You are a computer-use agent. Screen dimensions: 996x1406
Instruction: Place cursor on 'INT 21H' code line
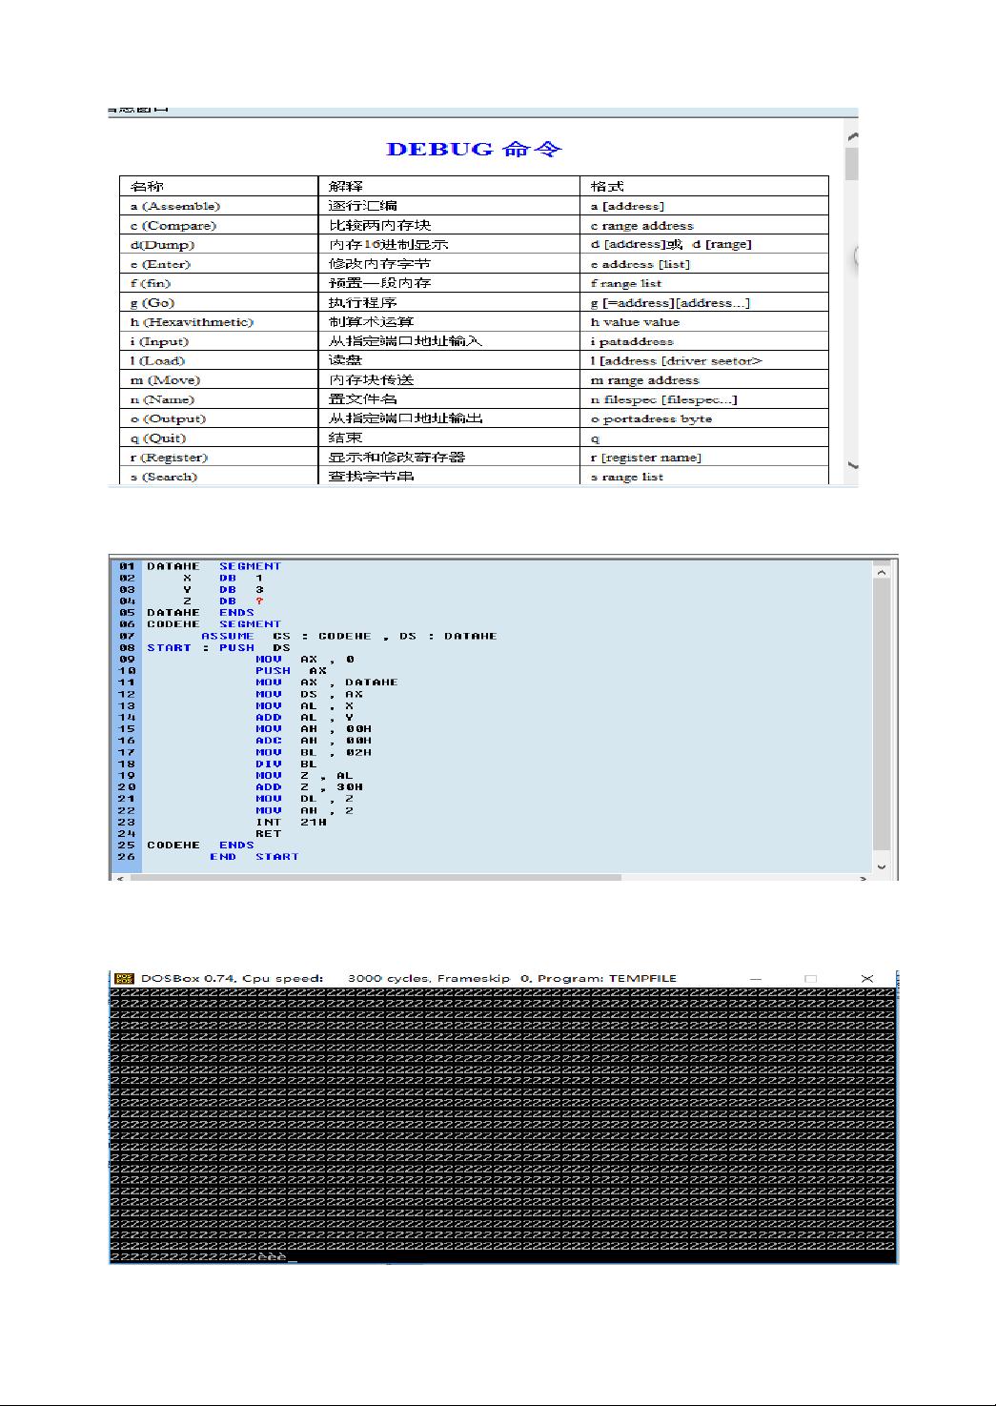(291, 822)
